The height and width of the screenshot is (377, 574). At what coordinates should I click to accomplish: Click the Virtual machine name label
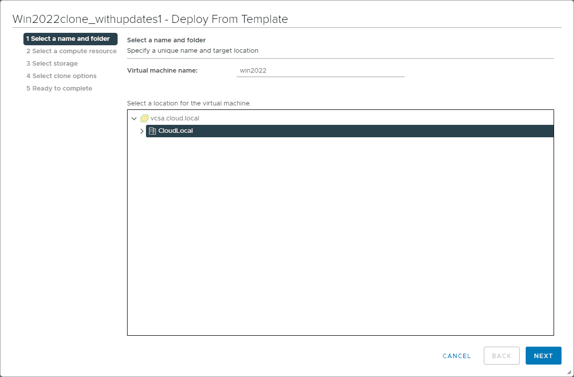pos(162,71)
